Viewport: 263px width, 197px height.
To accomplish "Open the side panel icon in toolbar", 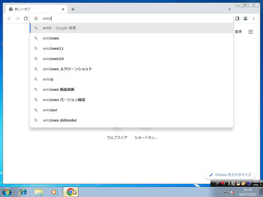I will click(x=237, y=18).
